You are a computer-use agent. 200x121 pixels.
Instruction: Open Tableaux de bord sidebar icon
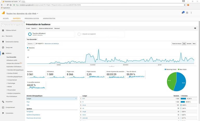(x=3, y=31)
